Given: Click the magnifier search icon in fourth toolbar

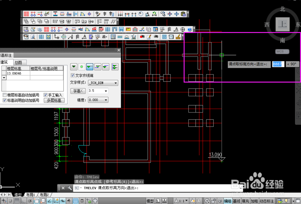Looking at the screenshot, I should (33, 37).
